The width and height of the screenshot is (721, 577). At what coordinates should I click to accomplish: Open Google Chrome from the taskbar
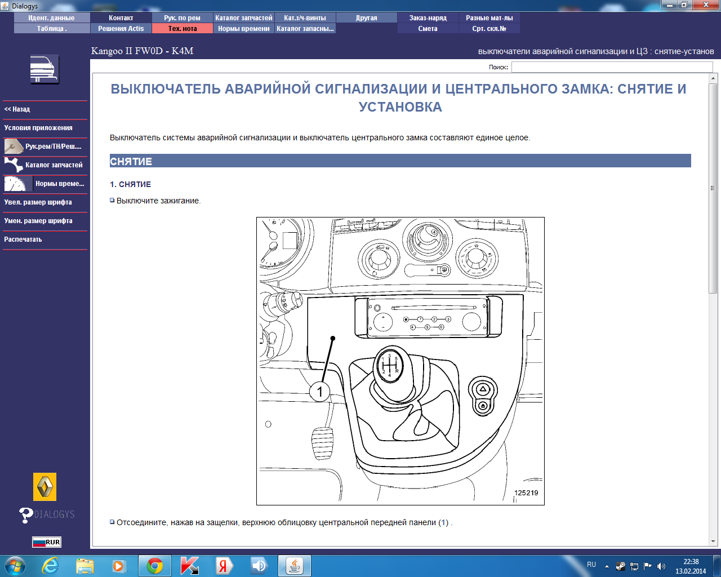(154, 566)
